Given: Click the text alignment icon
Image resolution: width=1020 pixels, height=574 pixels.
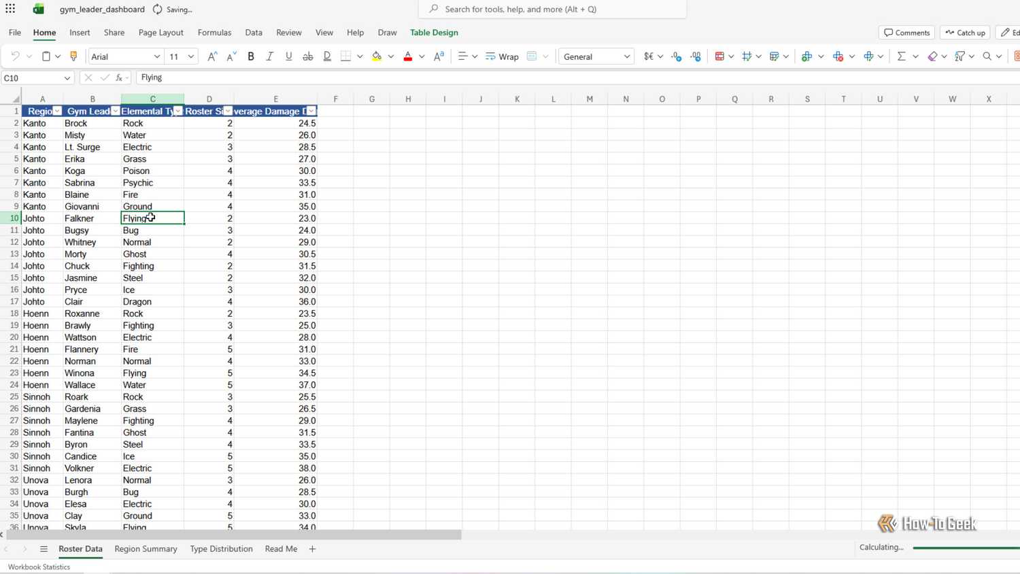Looking at the screenshot, I should point(462,56).
